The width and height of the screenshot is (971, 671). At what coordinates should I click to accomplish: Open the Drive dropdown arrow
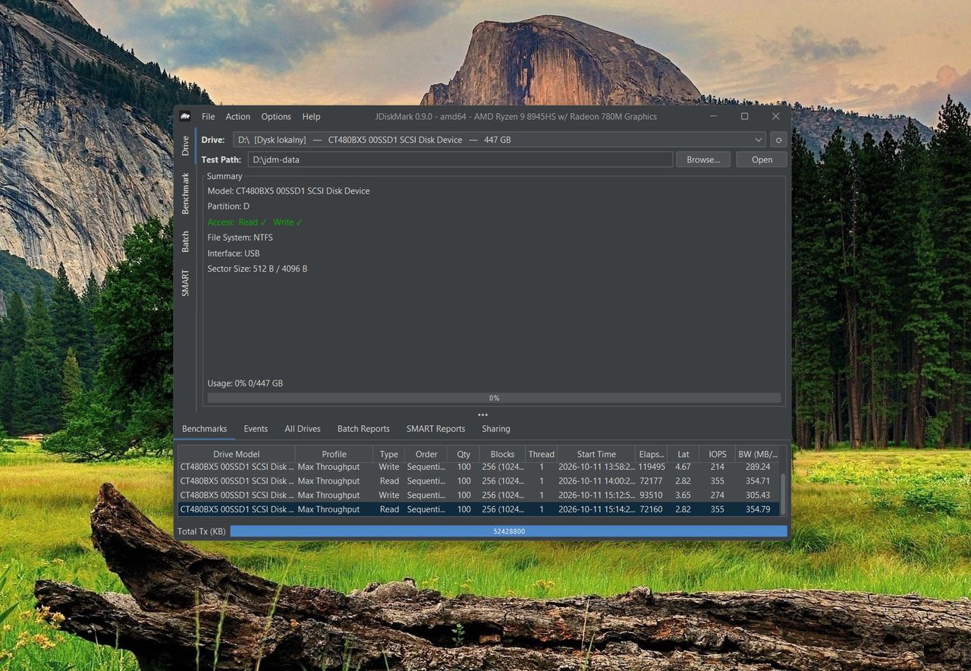[x=759, y=140]
